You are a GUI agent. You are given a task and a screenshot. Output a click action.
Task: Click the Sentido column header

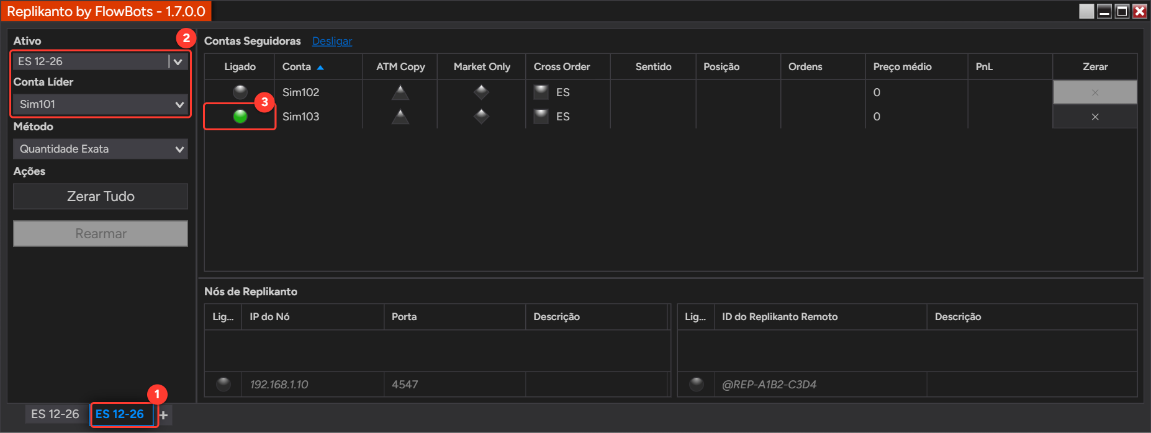653,66
